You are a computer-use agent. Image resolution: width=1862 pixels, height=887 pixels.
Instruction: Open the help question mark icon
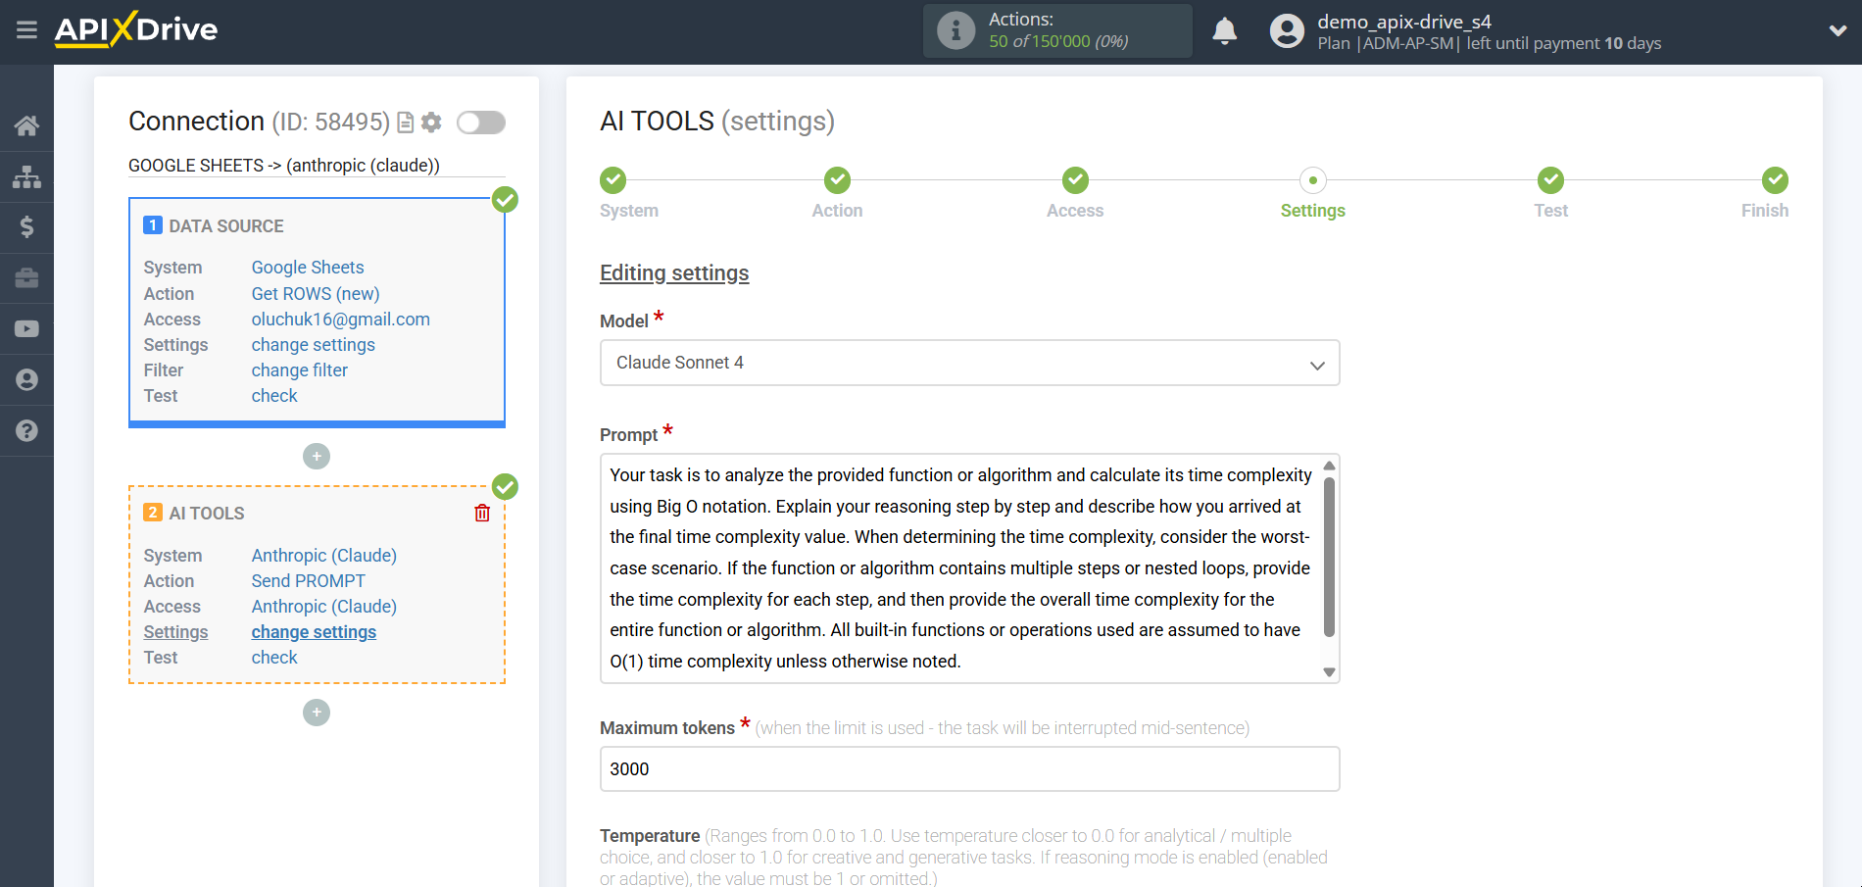pyautogui.click(x=26, y=431)
